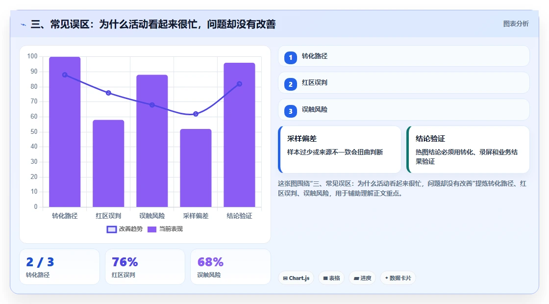The width and height of the screenshot is (549, 304).
Task: Select the 采样偏差 bar in the chart
Action: pyautogui.click(x=196, y=168)
